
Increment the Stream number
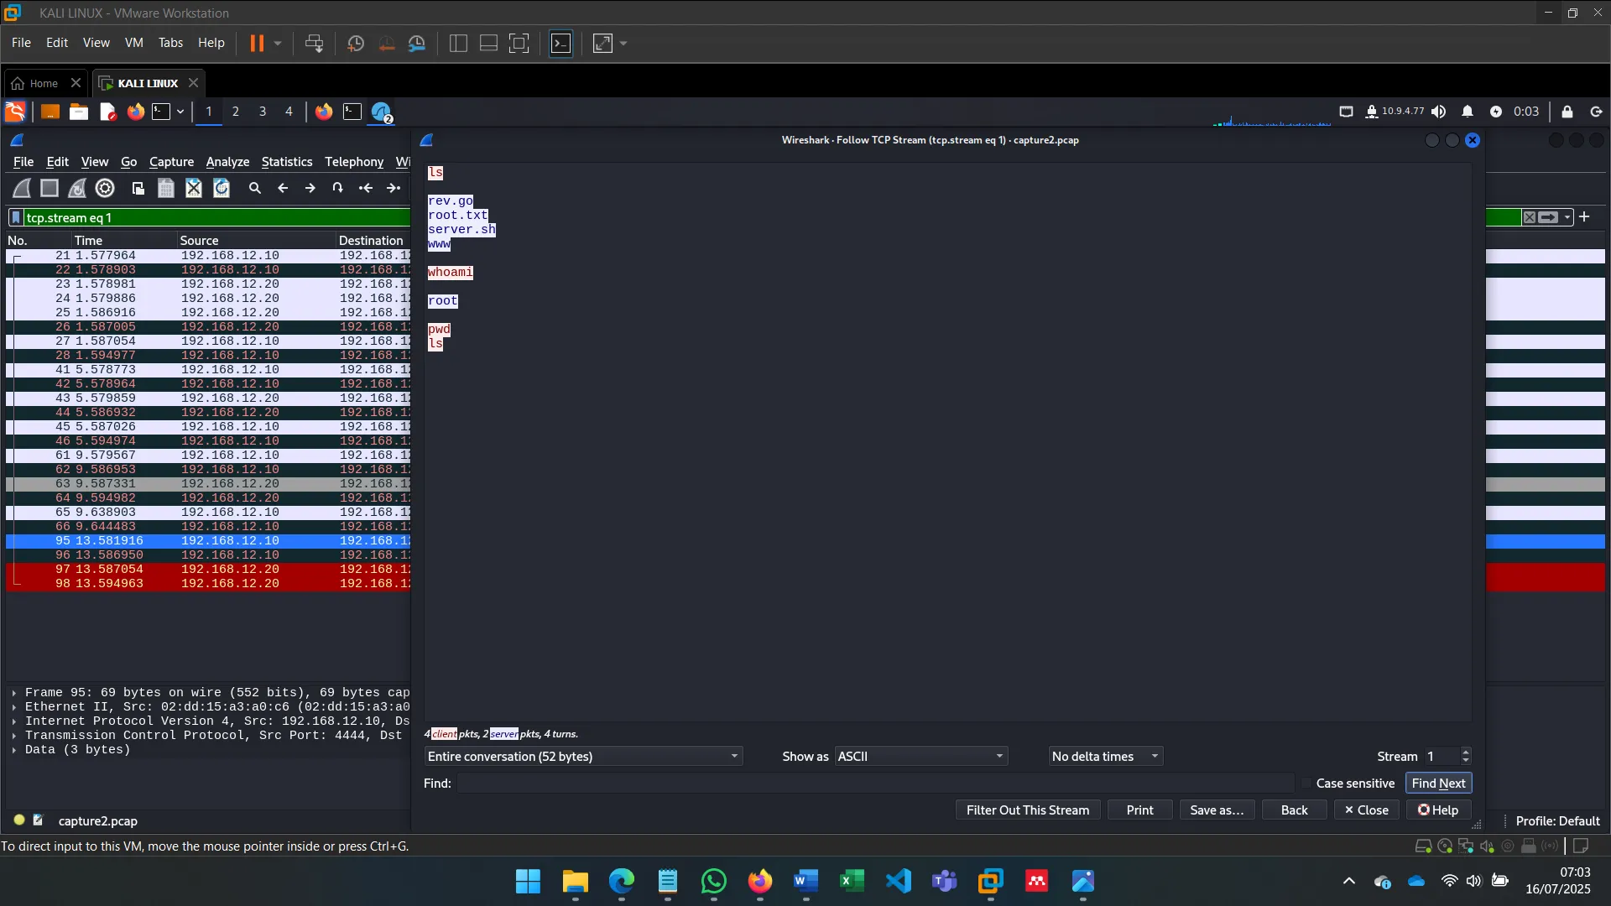1465,751
